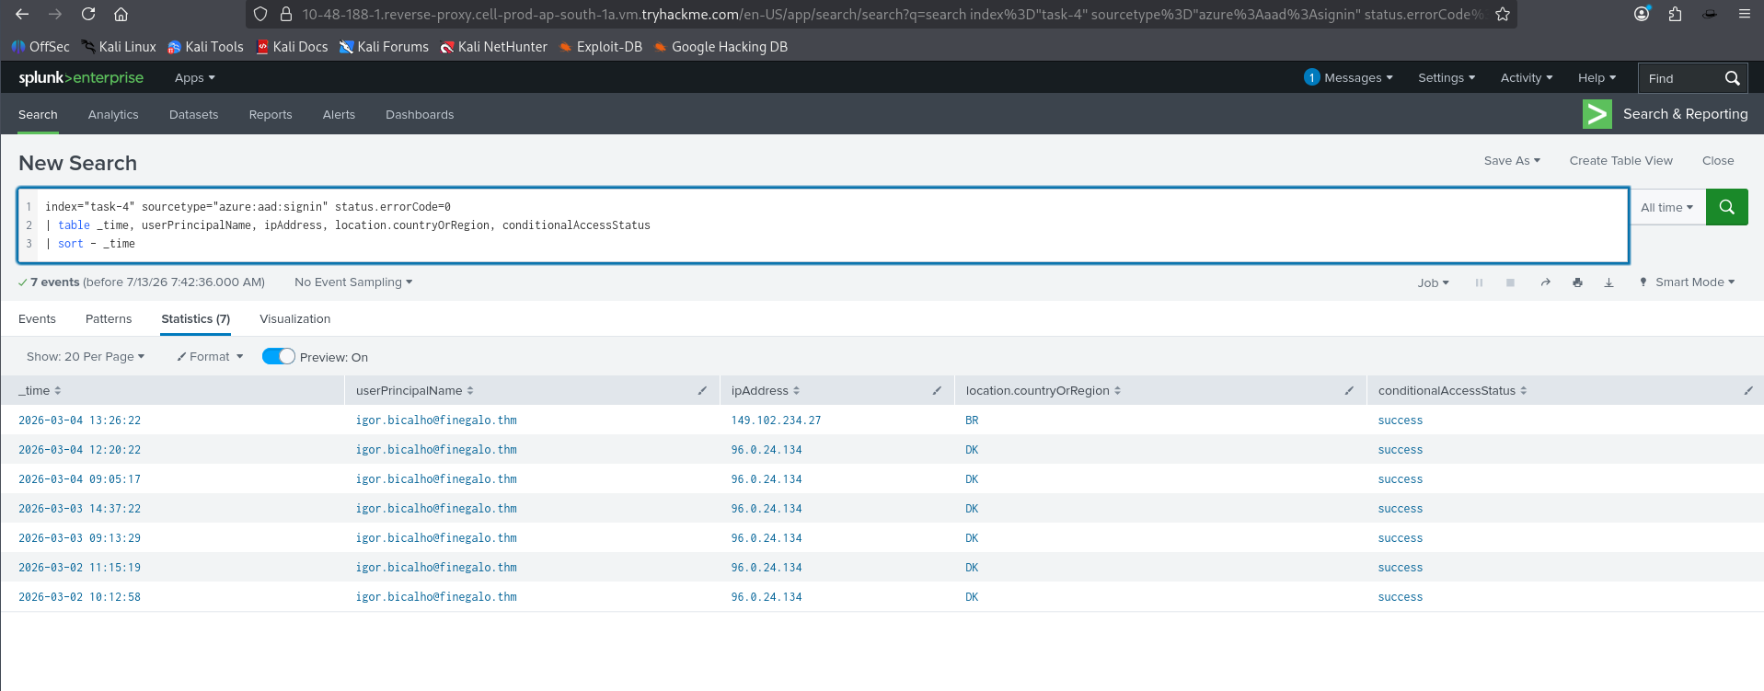Switch to the Visualization tab
The image size is (1764, 691).
294,319
